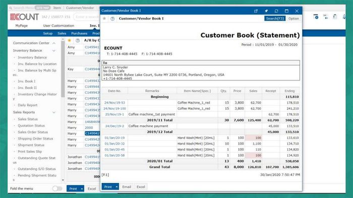Screen dimensions: 353x198
Task: Open entry 24/Nov/19-100
Action: pyautogui.click(x=114, y=109)
